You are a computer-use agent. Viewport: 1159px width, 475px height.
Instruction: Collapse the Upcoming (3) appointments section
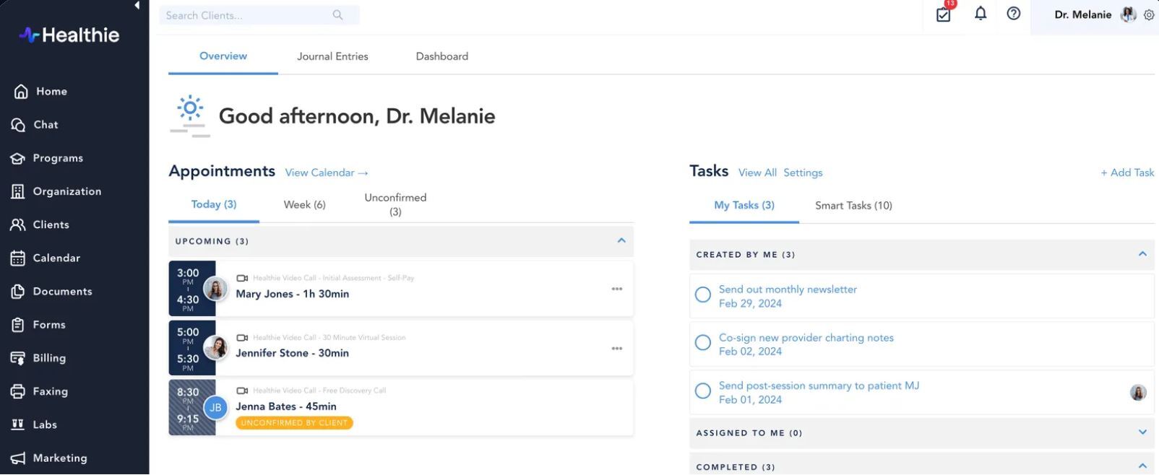coord(621,240)
